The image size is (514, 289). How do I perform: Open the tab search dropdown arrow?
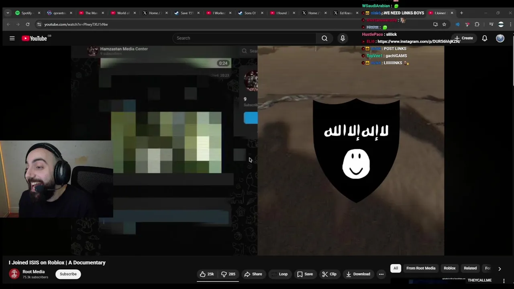pos(8,13)
